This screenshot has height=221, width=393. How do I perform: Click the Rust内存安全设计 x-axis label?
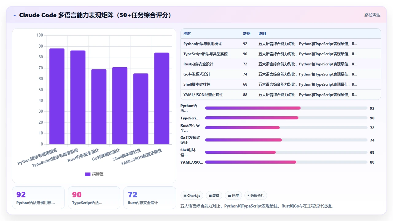tap(84, 155)
